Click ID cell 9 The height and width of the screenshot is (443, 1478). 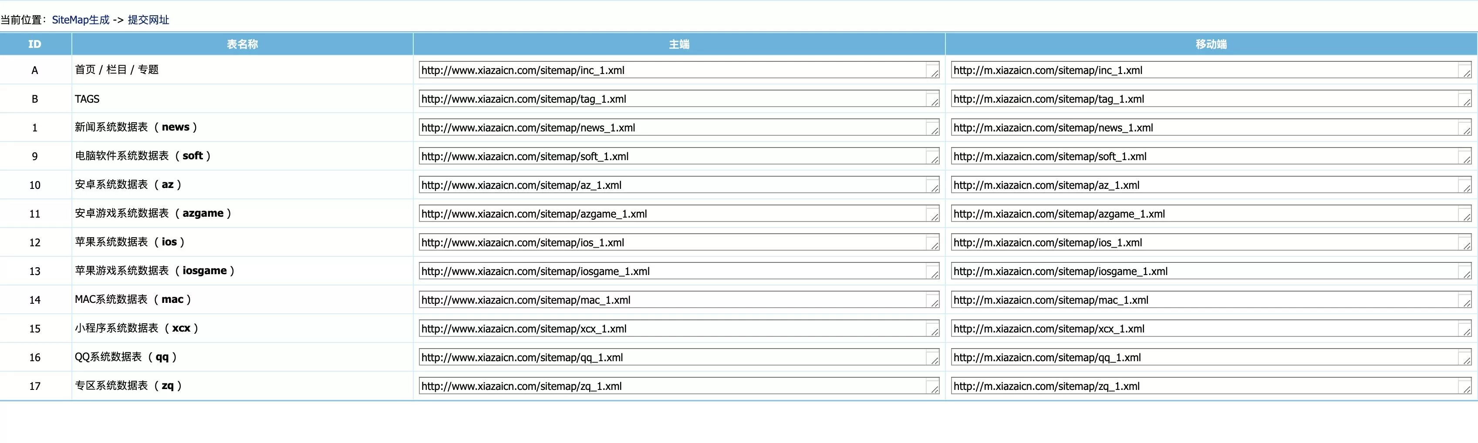[x=35, y=156]
